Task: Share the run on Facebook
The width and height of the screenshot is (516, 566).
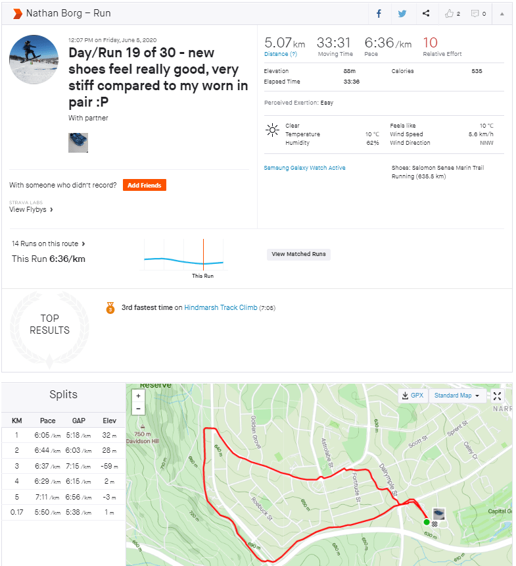Action: pyautogui.click(x=379, y=13)
